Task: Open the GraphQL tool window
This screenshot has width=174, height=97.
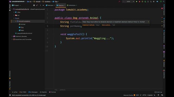Action: (43, 92)
